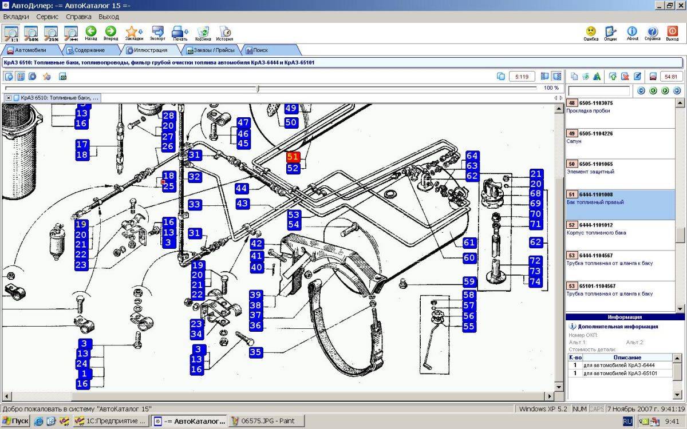687x429 pixels.
Task: Click the blue edit note icon in parts toolbar
Action: [x=637, y=76]
